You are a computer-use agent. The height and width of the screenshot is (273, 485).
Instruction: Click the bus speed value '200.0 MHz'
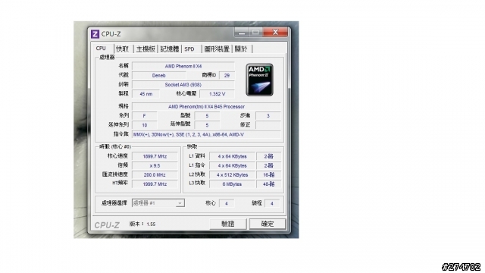(155, 175)
